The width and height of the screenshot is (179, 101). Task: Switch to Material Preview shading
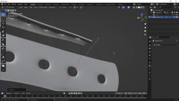(x=141, y=7)
